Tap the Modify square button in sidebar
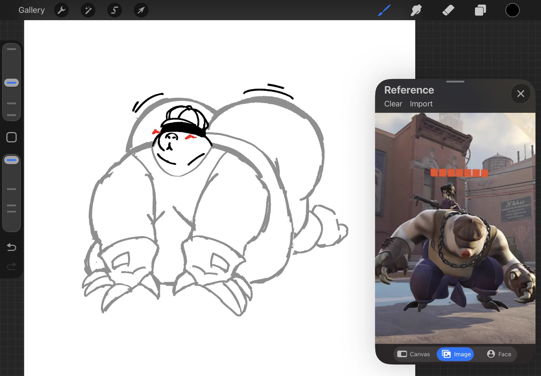This screenshot has height=376, width=541. click(11, 137)
